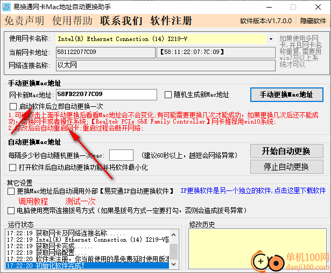Viewport: 331px width, 273px height.
Task: Open 联系我们 menu item
Action: pyautogui.click(x=121, y=21)
